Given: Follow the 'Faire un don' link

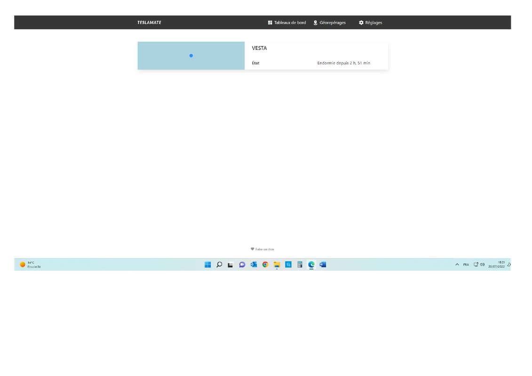Looking at the screenshot, I should pos(262,249).
